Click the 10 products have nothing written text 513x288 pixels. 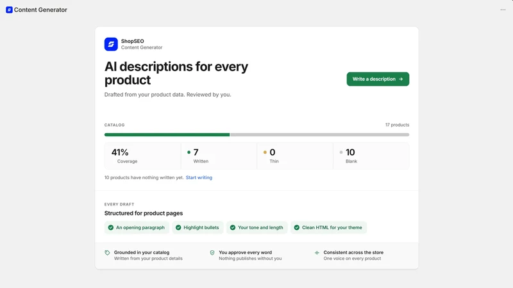point(144,178)
